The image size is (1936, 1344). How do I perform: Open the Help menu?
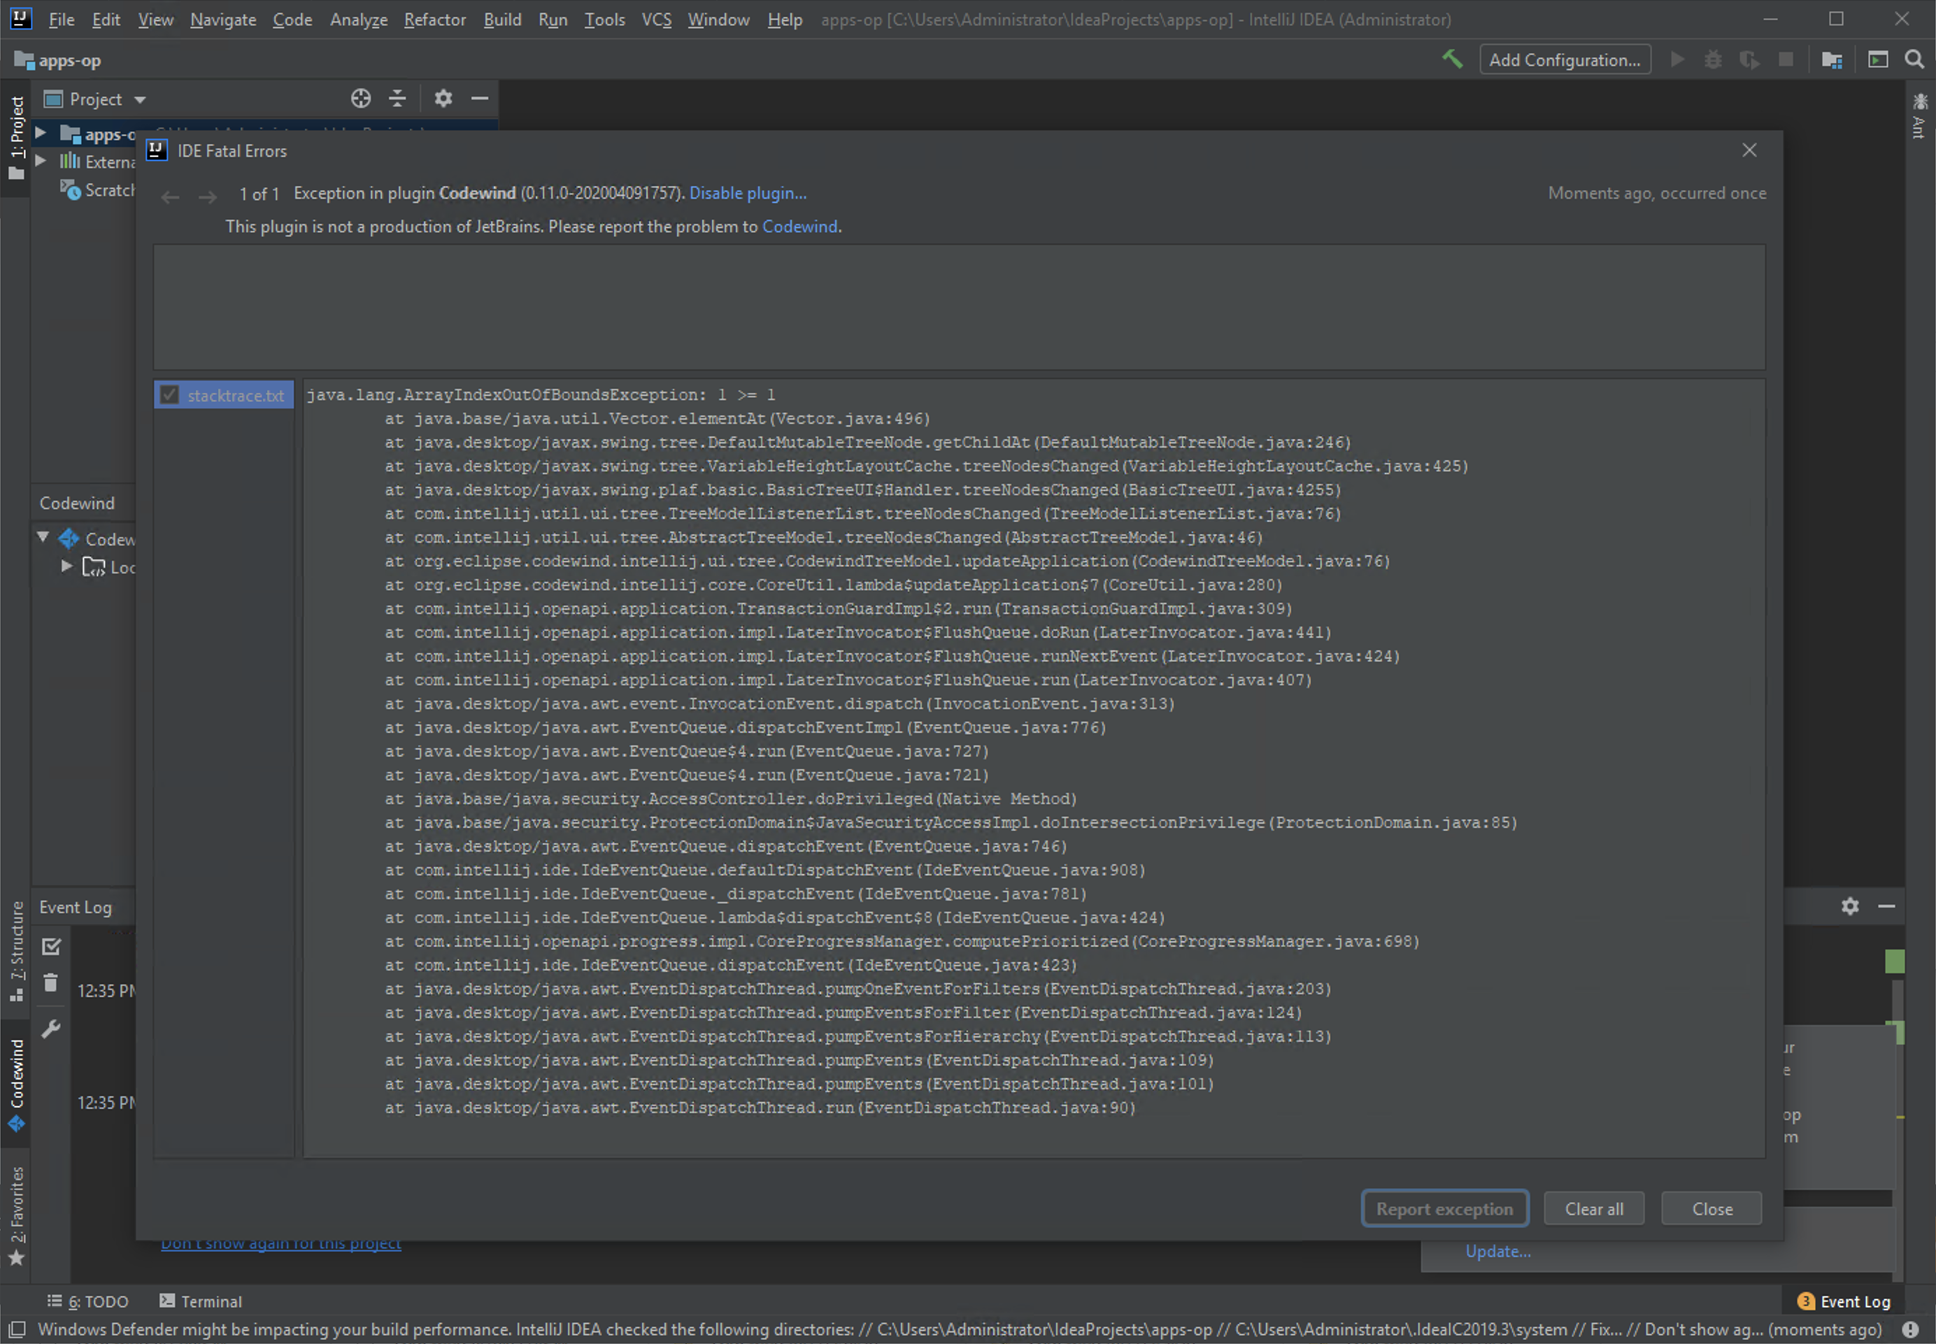point(784,20)
